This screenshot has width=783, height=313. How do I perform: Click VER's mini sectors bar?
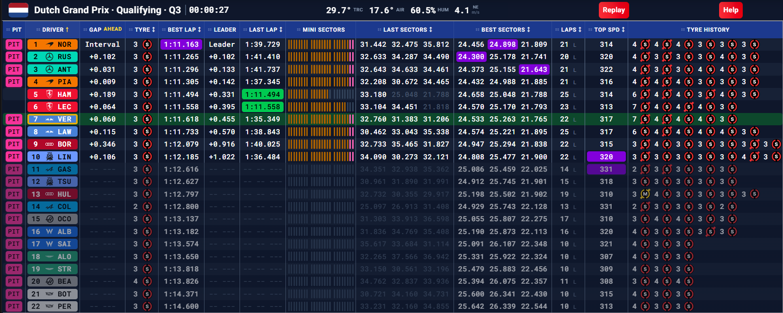tap(320, 119)
